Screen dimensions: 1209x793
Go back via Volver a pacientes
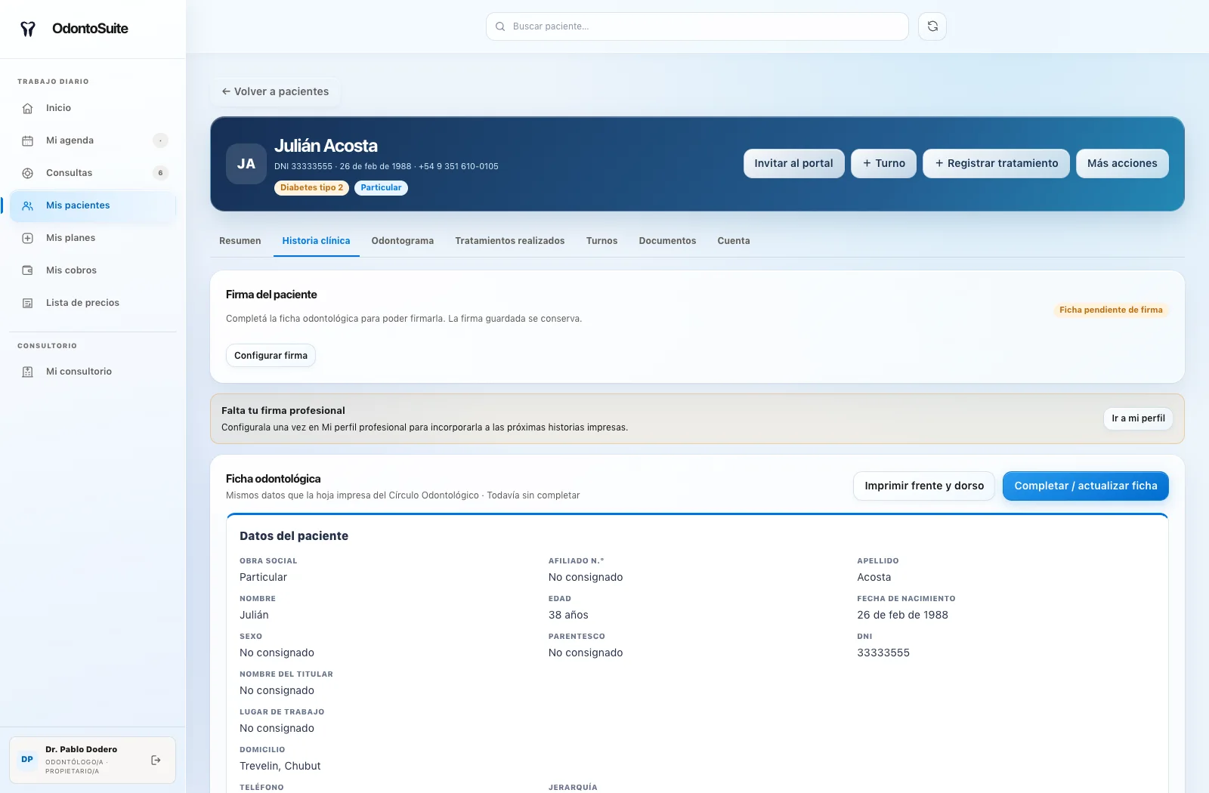(x=275, y=91)
